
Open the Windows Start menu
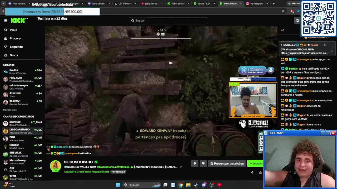tap(118, 185)
